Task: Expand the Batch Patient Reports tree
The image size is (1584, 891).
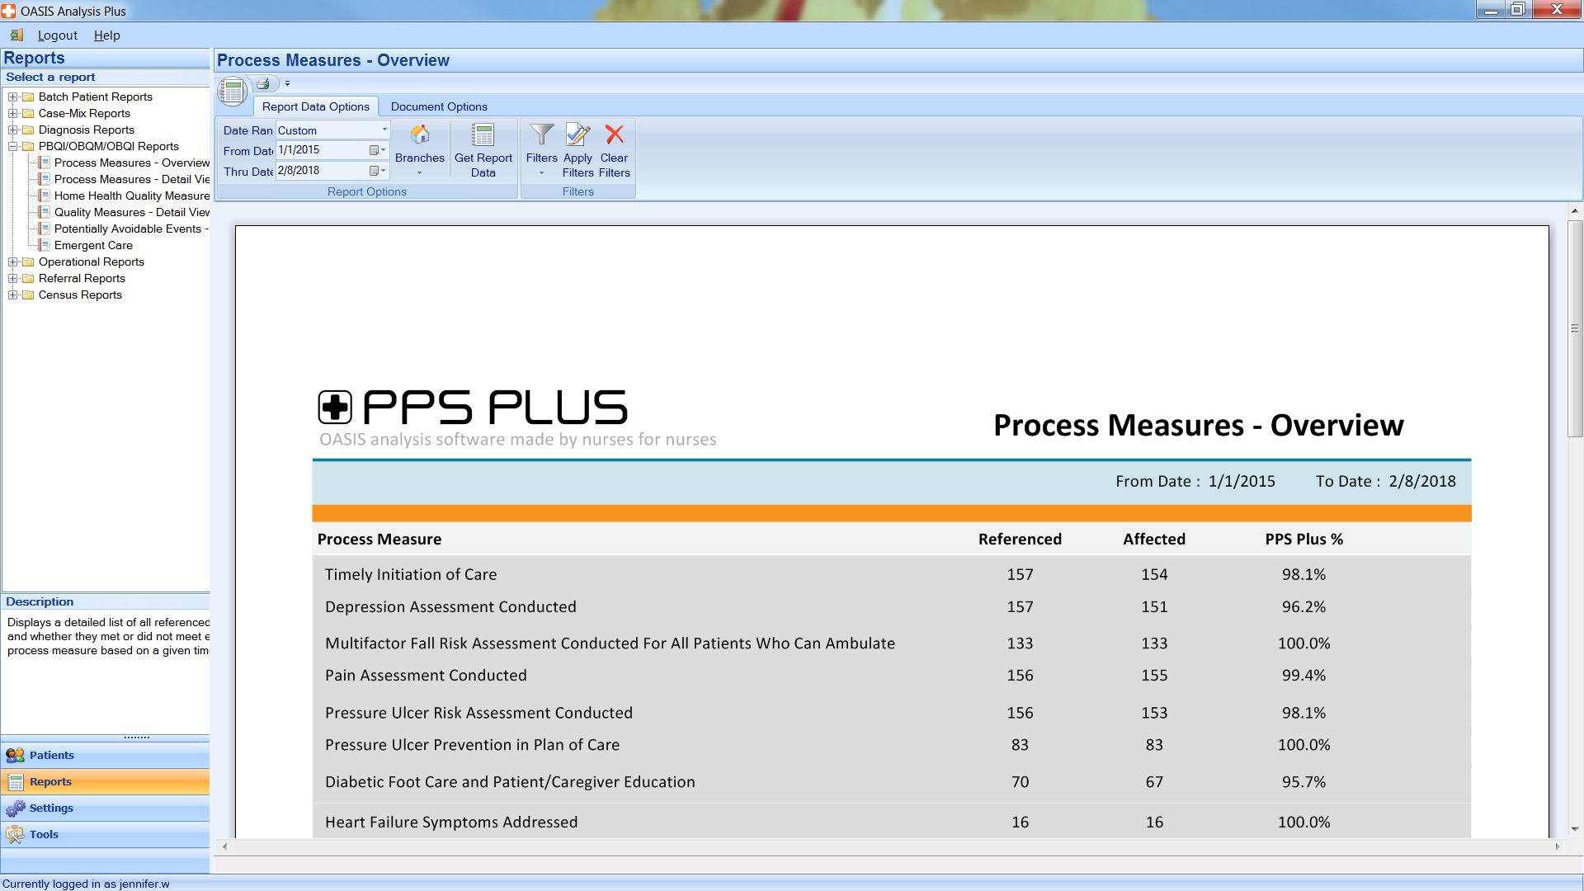Action: tap(11, 96)
